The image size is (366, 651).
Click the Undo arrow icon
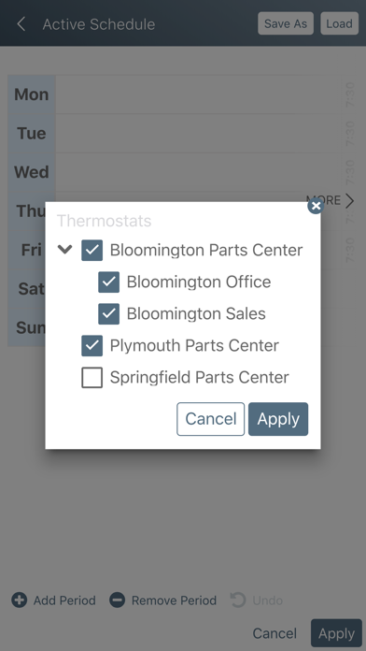pyautogui.click(x=238, y=600)
